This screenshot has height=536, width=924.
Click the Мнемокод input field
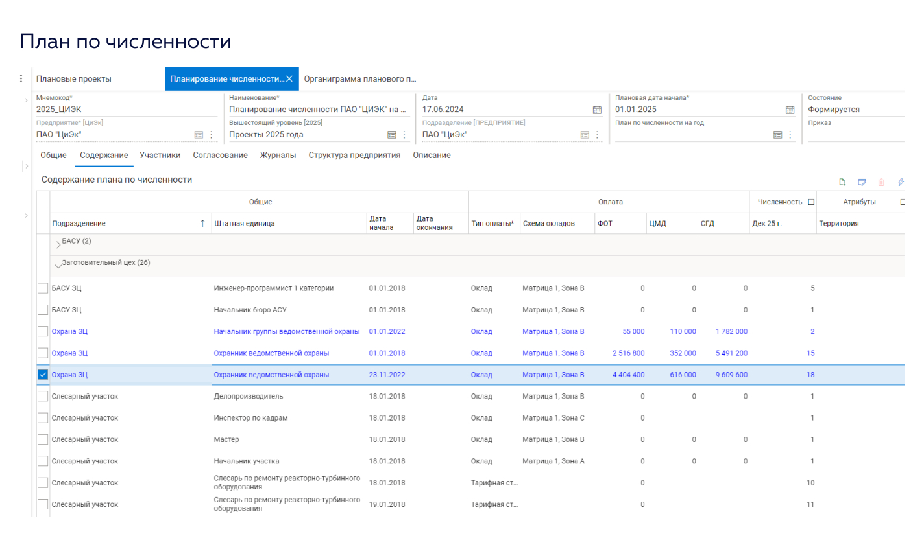(x=97, y=109)
